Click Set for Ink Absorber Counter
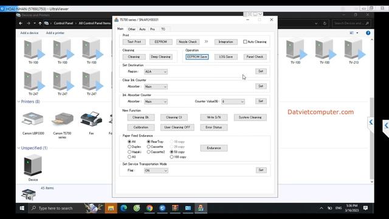The height and width of the screenshot is (219, 389). click(x=261, y=102)
